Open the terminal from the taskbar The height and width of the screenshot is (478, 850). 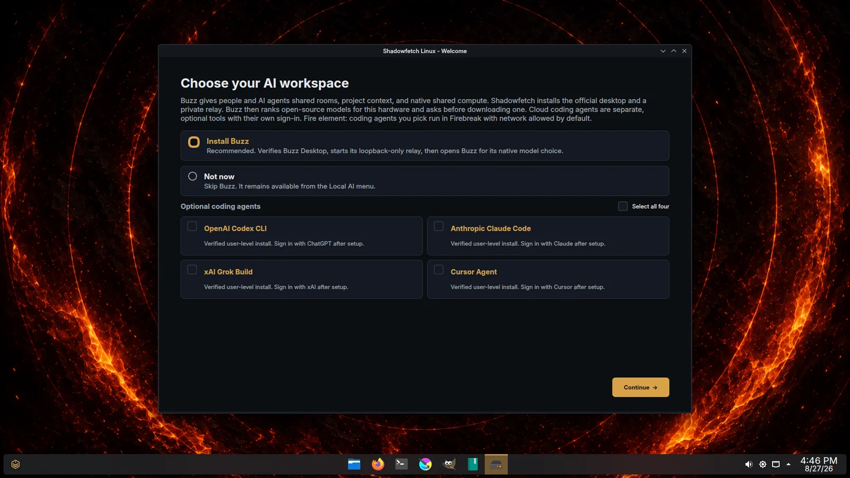402,464
